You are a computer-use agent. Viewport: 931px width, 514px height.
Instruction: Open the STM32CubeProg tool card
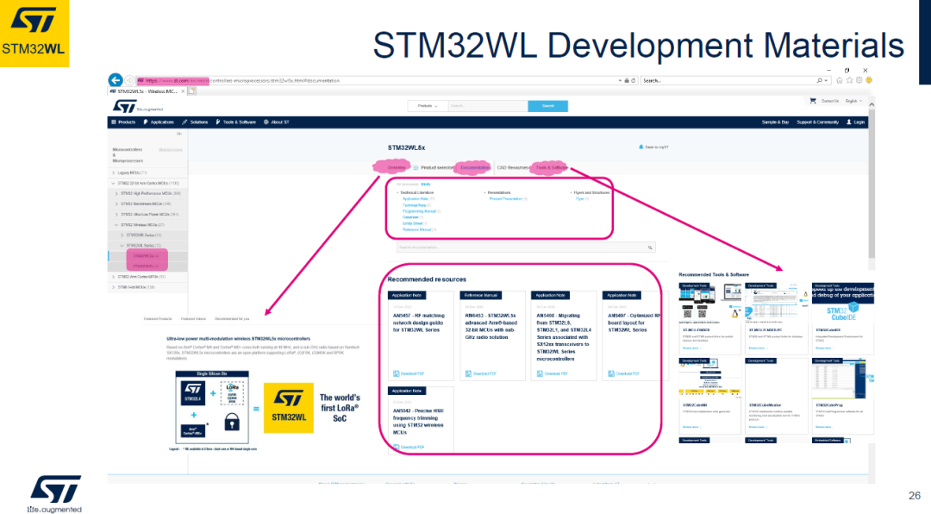(842, 396)
